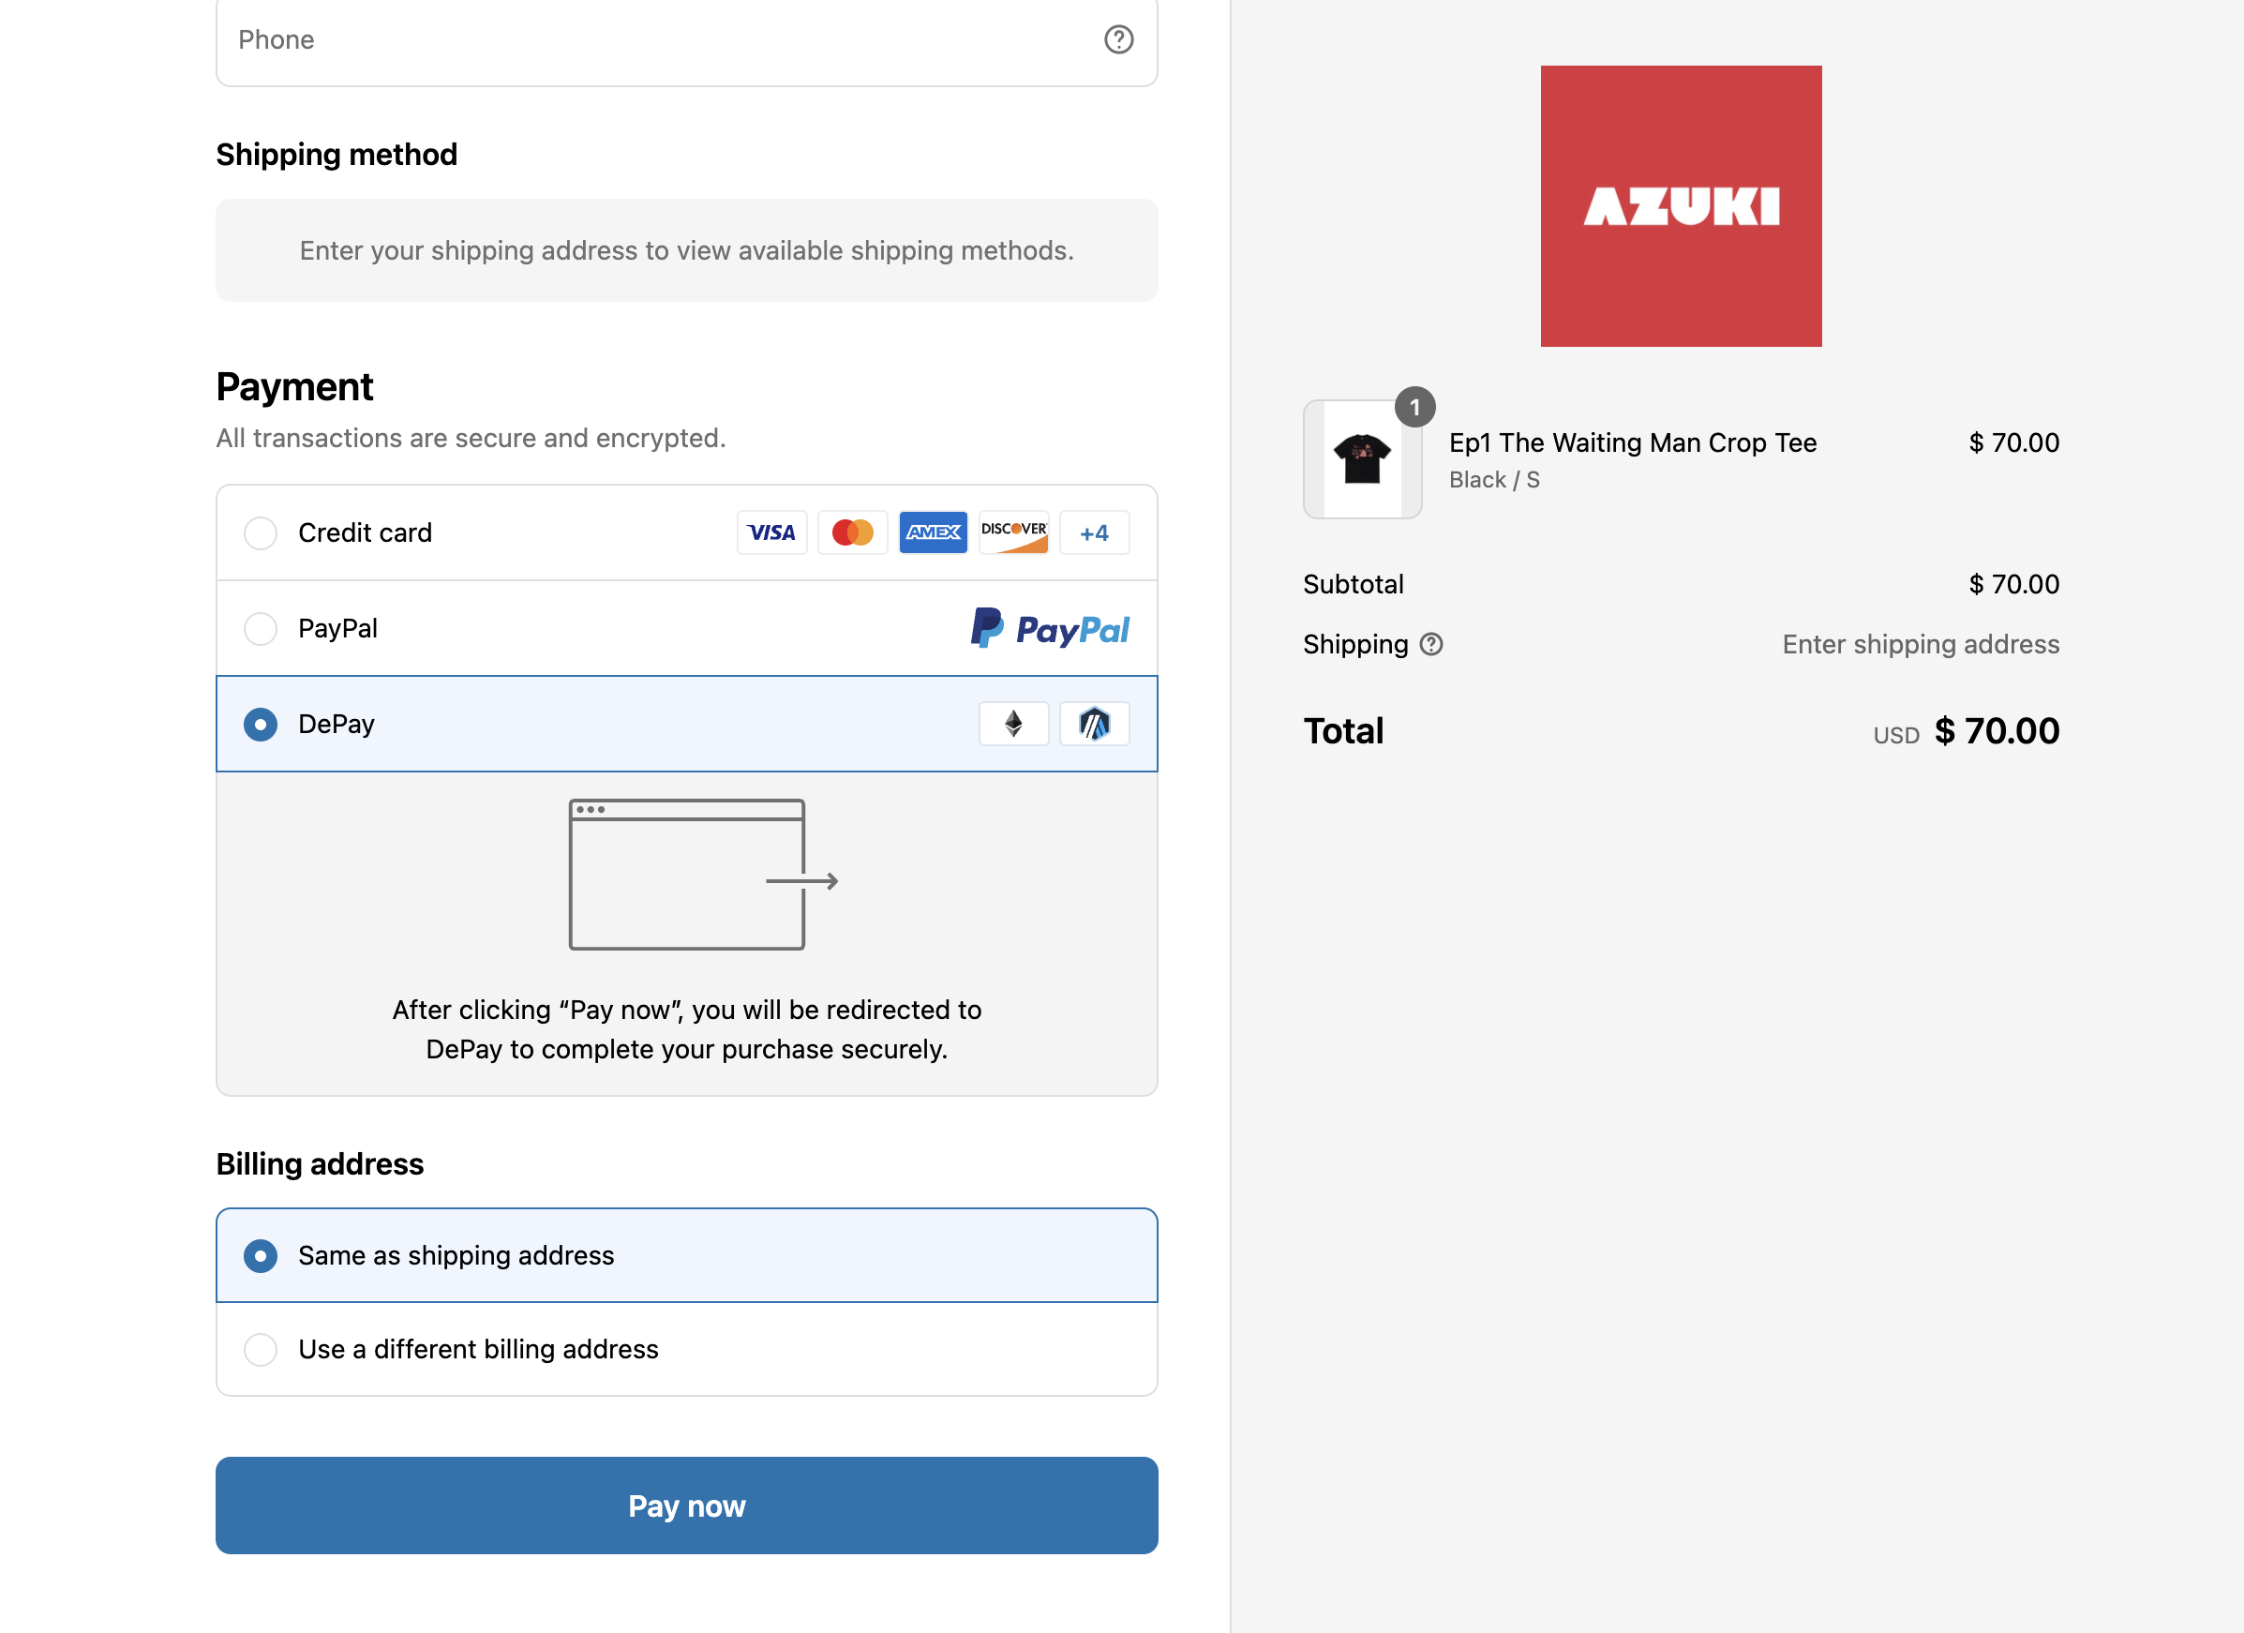Click the DePay redirect notice text

click(687, 1029)
